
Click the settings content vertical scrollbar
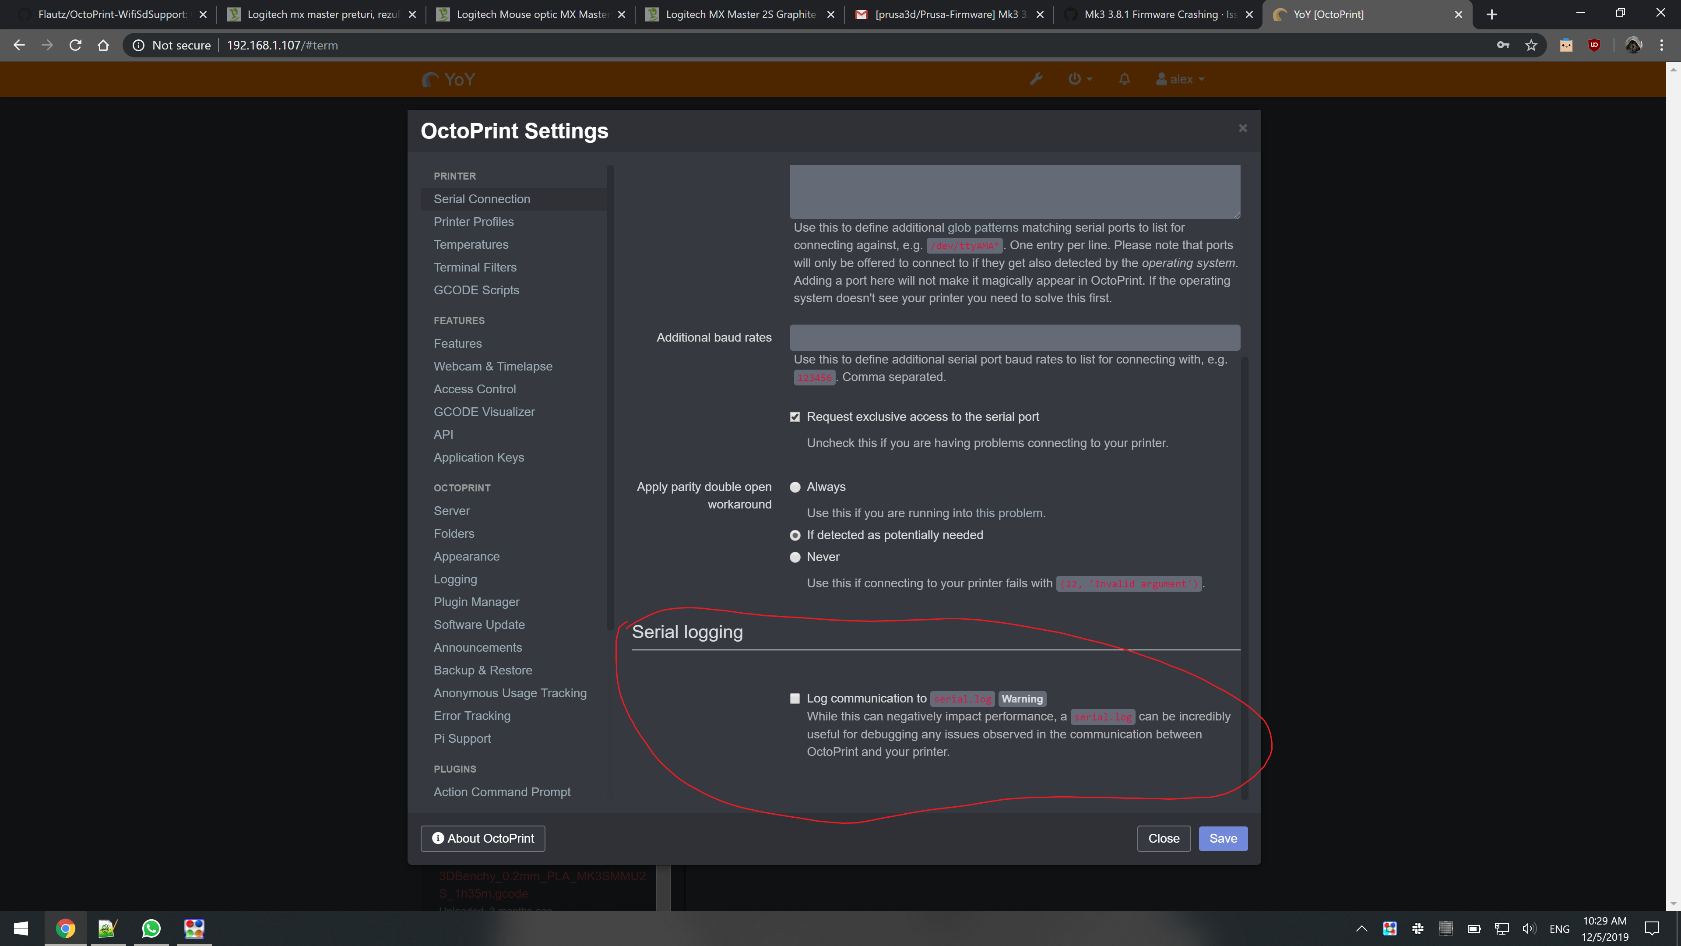coord(1245,578)
